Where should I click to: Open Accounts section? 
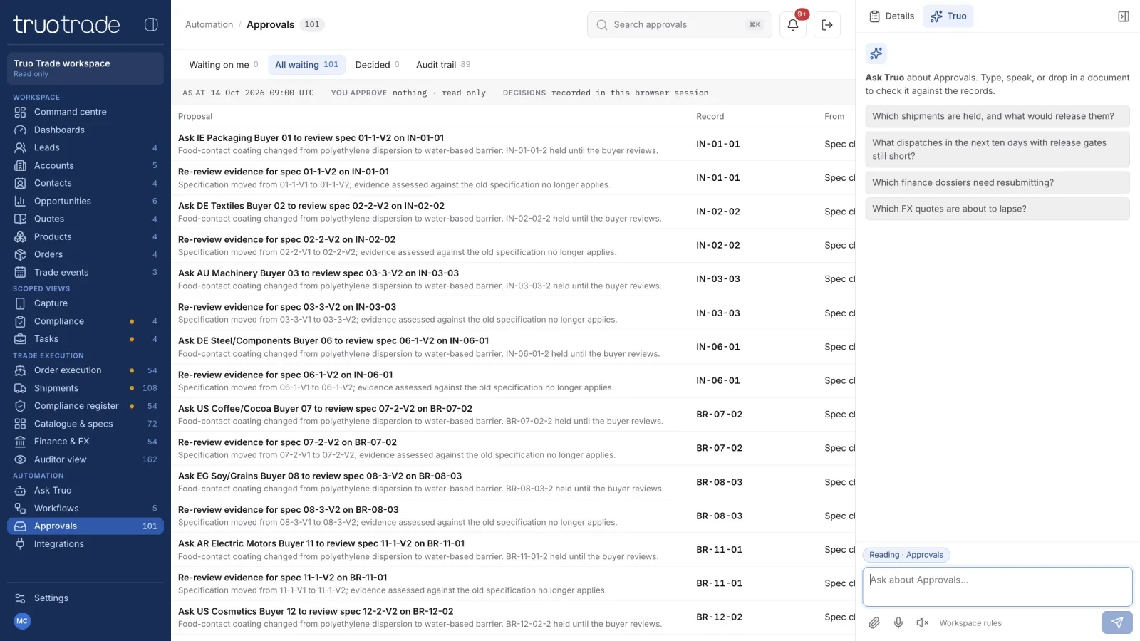[85, 165]
